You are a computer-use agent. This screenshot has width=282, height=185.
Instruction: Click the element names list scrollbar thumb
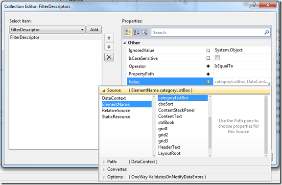click(210, 133)
